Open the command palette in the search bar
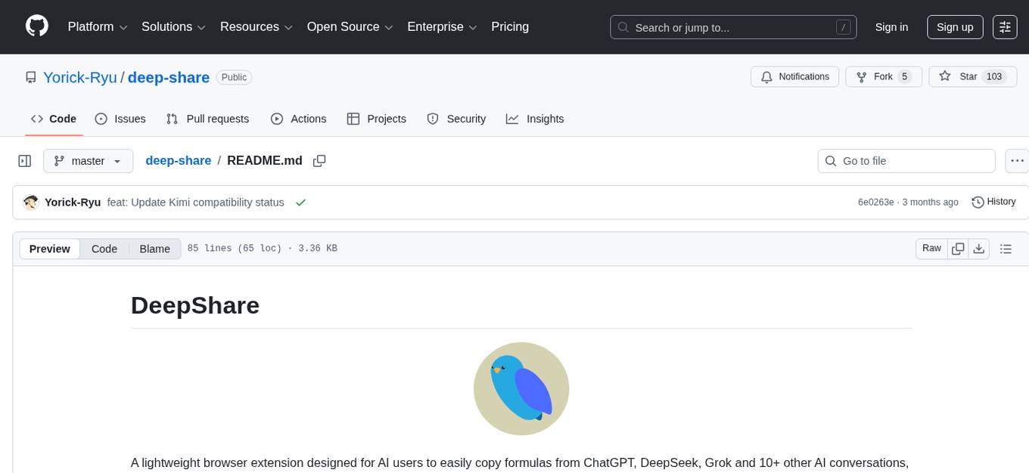Viewport: 1029px width, 473px height. point(842,26)
